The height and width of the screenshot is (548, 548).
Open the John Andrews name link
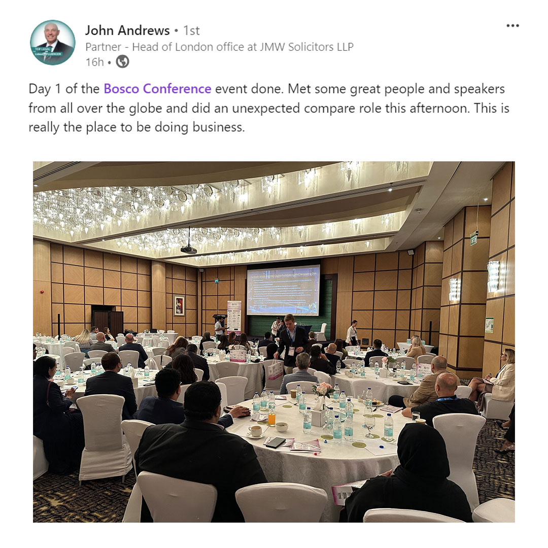coord(127,30)
